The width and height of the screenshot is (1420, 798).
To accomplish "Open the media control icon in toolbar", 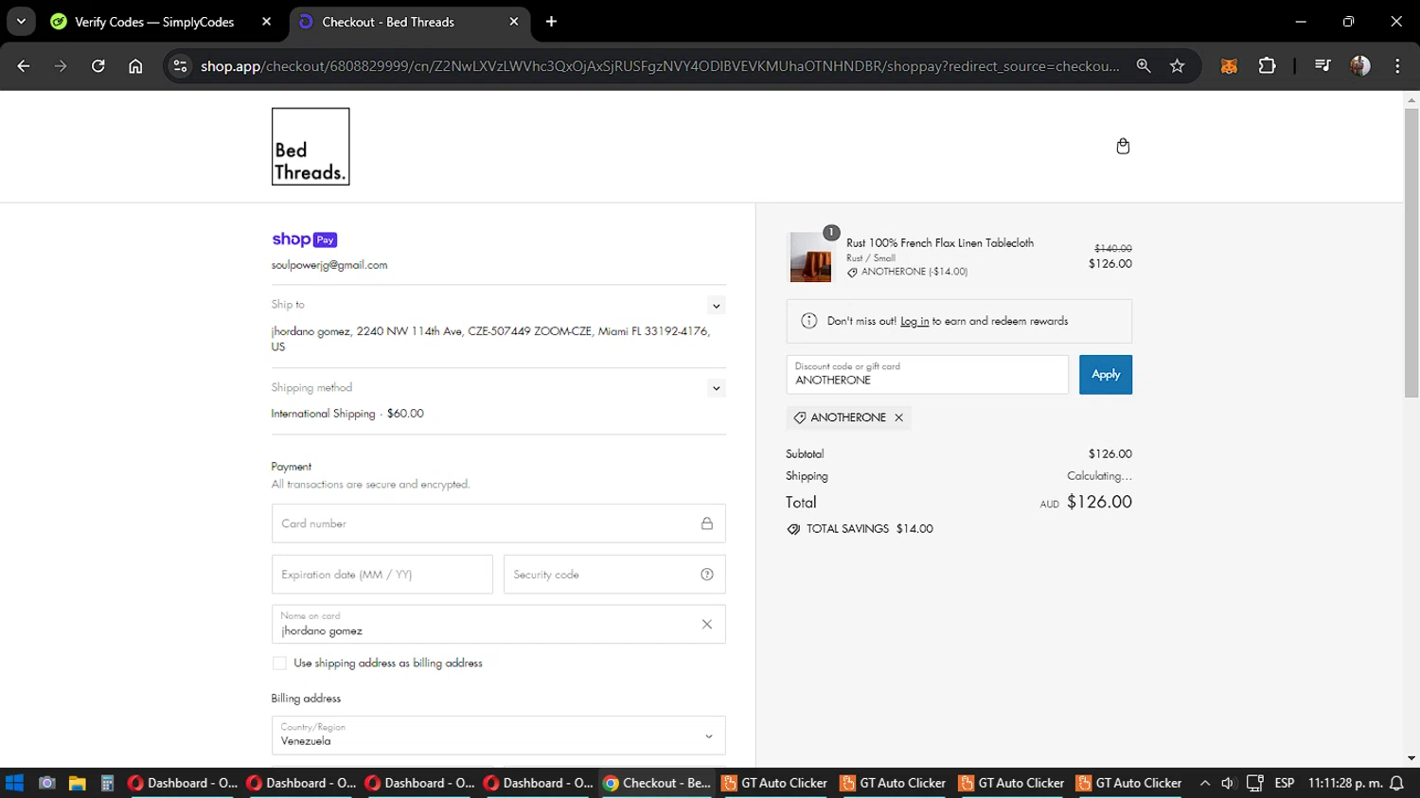I will pyautogui.click(x=1322, y=66).
